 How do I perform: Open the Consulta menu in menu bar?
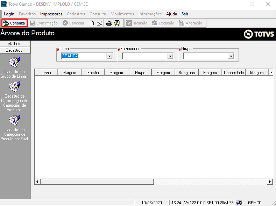(98, 14)
